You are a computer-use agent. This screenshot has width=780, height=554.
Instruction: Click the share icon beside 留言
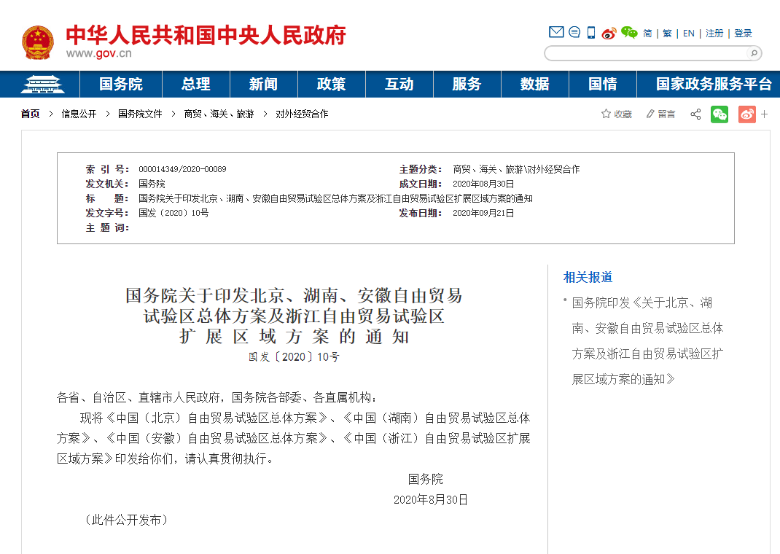(695, 114)
